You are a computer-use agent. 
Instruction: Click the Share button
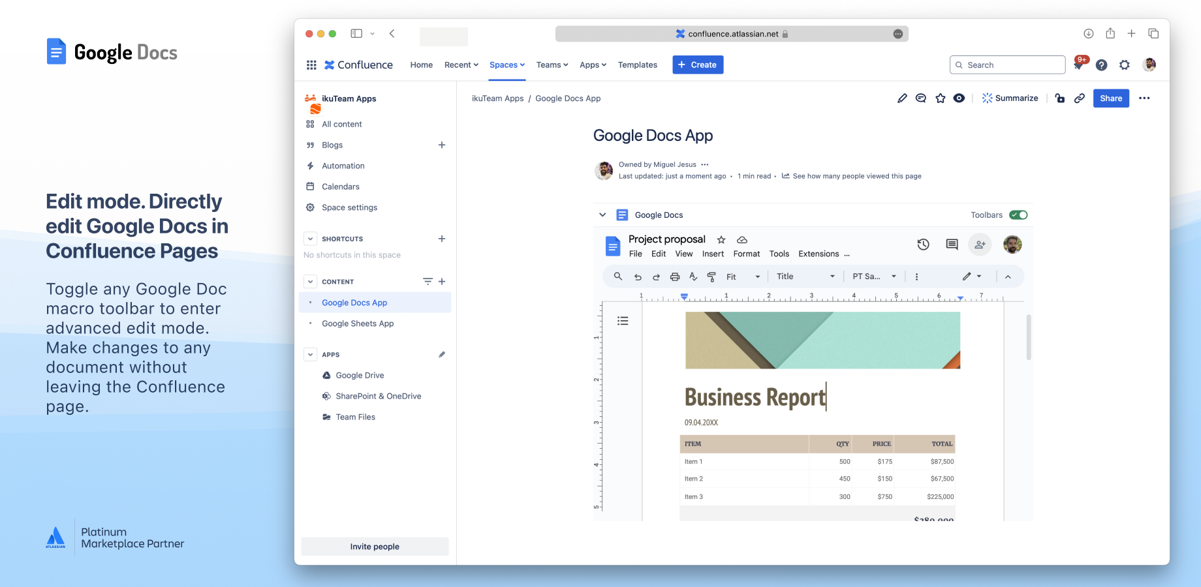tap(1111, 98)
